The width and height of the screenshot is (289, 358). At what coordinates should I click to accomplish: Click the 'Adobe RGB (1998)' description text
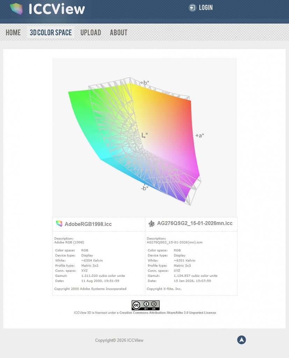(x=69, y=242)
